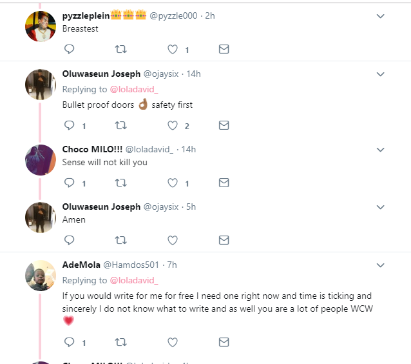Retweet AdeMola's tweet about writing for free
The image size is (411, 364).
pos(120,342)
